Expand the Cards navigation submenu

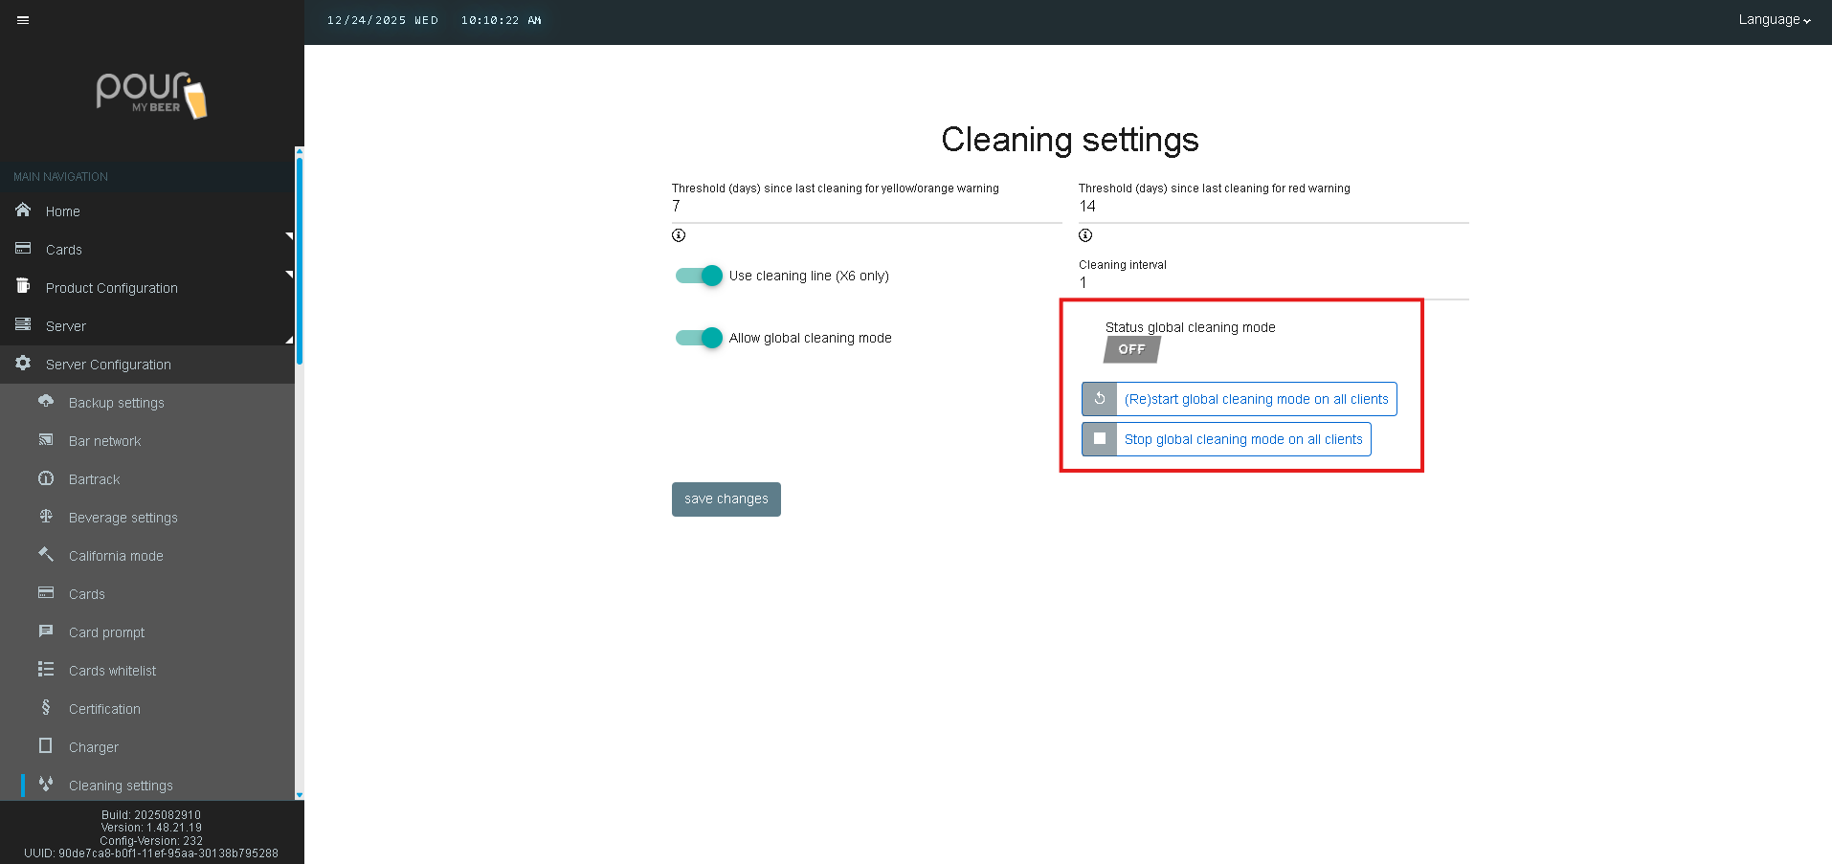(x=64, y=250)
